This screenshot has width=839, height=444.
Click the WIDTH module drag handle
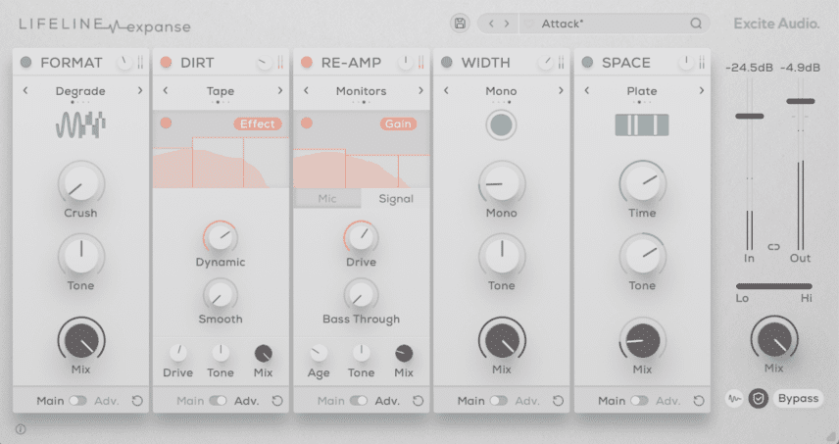coord(562,63)
